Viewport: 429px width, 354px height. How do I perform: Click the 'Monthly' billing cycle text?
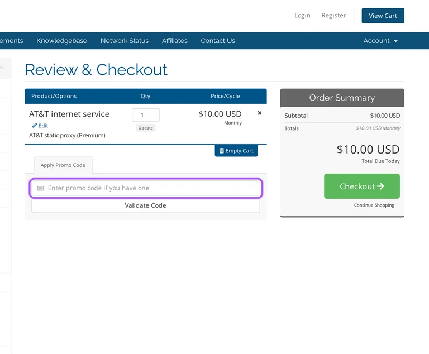[233, 123]
